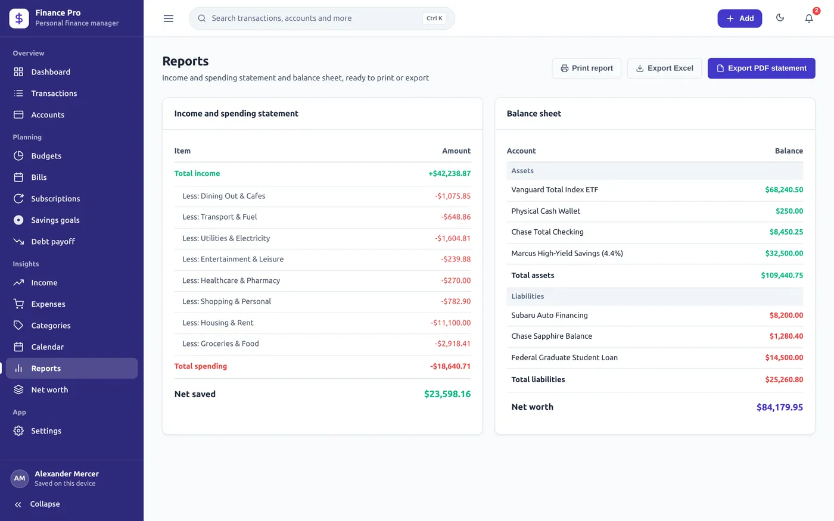The width and height of the screenshot is (834, 521).
Task: Click the Net worth layers icon
Action: coord(18,390)
